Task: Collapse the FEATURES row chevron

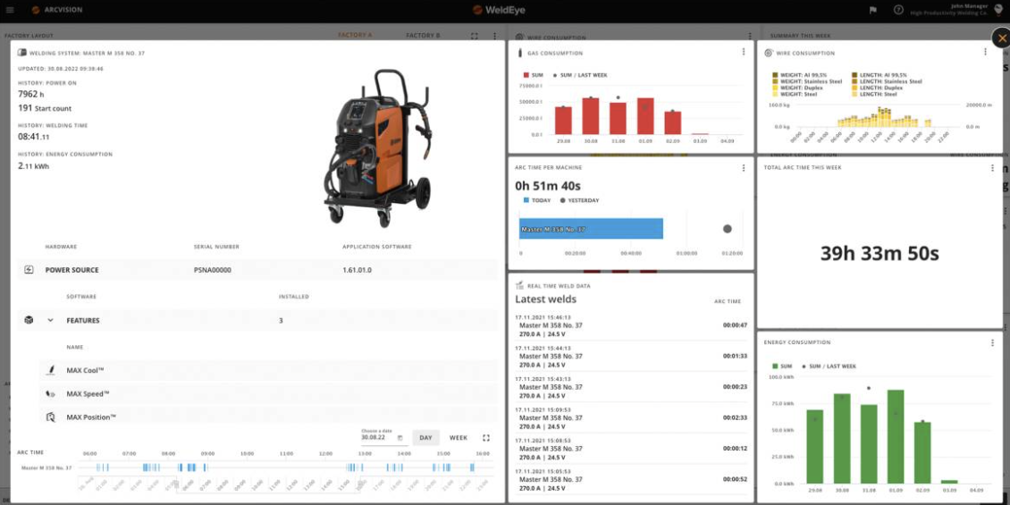Action: point(50,320)
